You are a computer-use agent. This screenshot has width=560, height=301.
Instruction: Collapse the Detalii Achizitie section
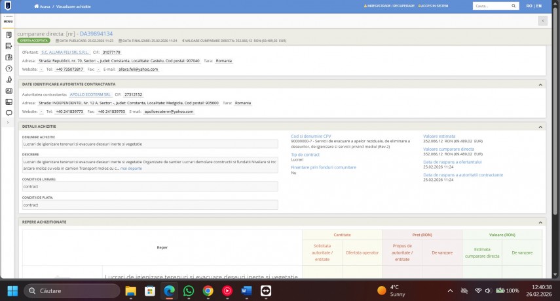tap(541, 127)
